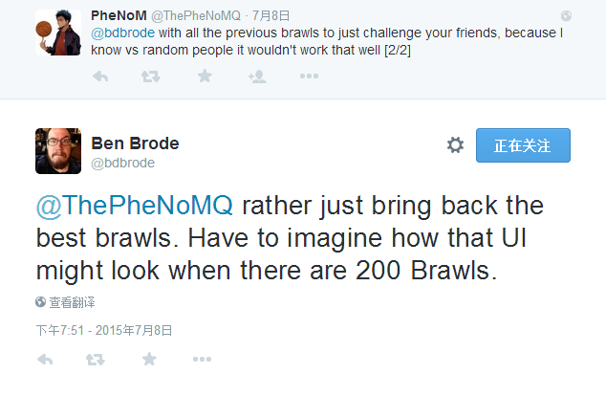The height and width of the screenshot is (396, 606).
Task: Open the tweet timestamp 下午7:51 link
Action: pyautogui.click(x=104, y=330)
